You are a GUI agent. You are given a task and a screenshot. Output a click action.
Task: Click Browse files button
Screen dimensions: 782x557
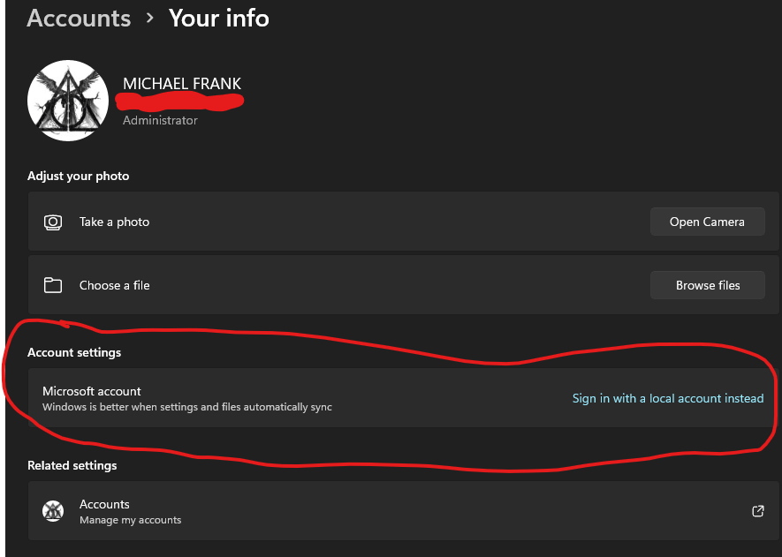coord(707,285)
